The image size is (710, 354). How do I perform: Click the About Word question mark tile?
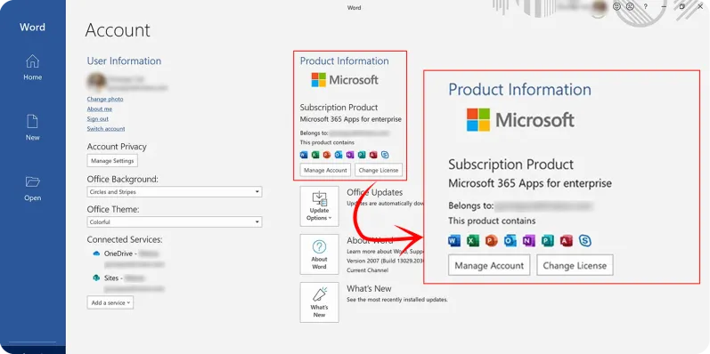coord(319,254)
